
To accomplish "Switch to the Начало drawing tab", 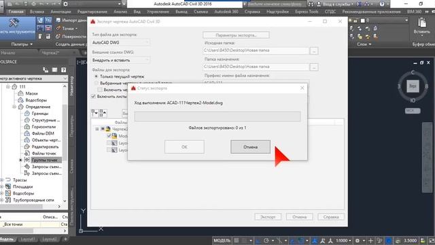I will coord(8,53).
